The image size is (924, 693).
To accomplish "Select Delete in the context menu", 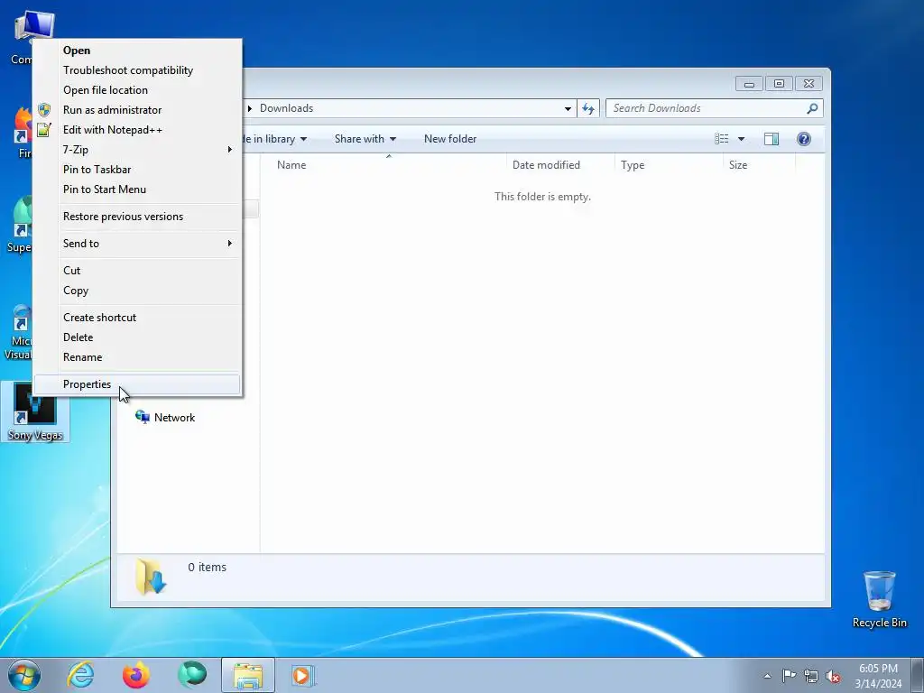I will (x=137, y=337).
